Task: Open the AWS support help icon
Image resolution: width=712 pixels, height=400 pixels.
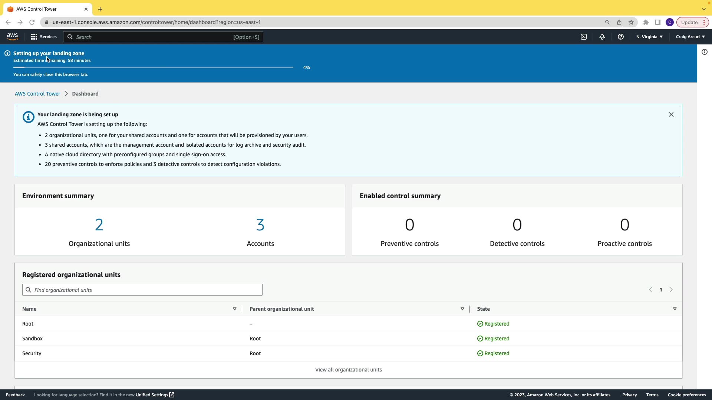Action: 621,37
